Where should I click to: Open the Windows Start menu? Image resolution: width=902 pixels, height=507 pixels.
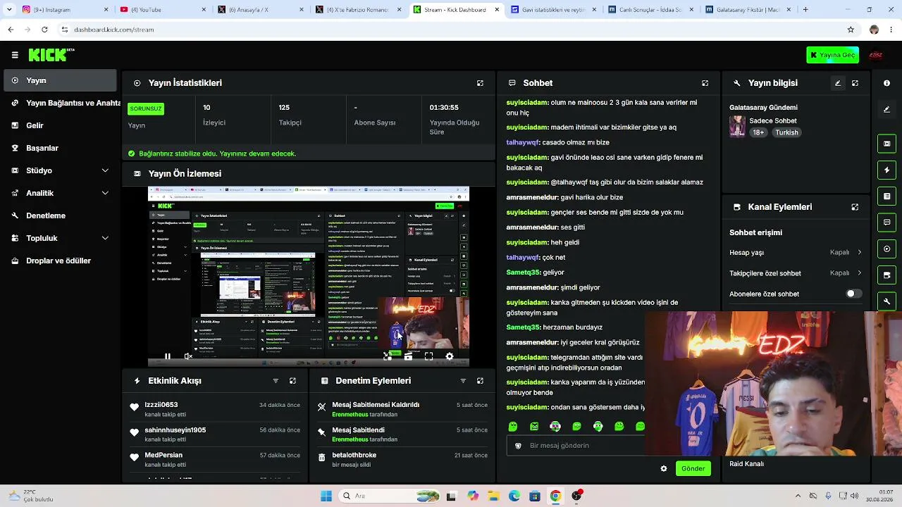(x=326, y=496)
